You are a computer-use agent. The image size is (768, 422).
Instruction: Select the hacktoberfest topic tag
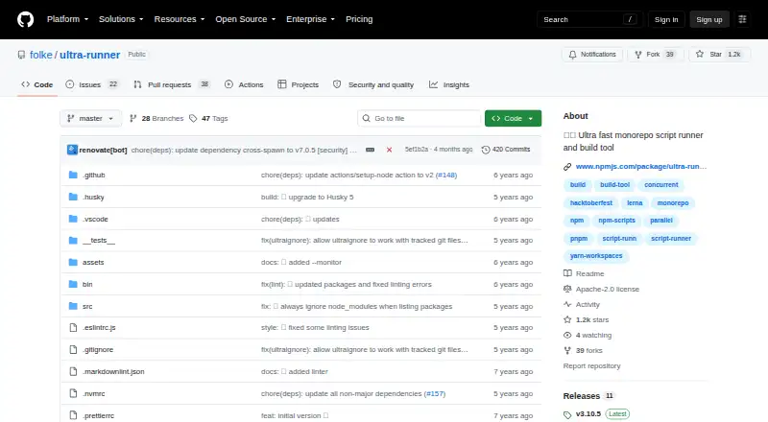click(x=590, y=202)
